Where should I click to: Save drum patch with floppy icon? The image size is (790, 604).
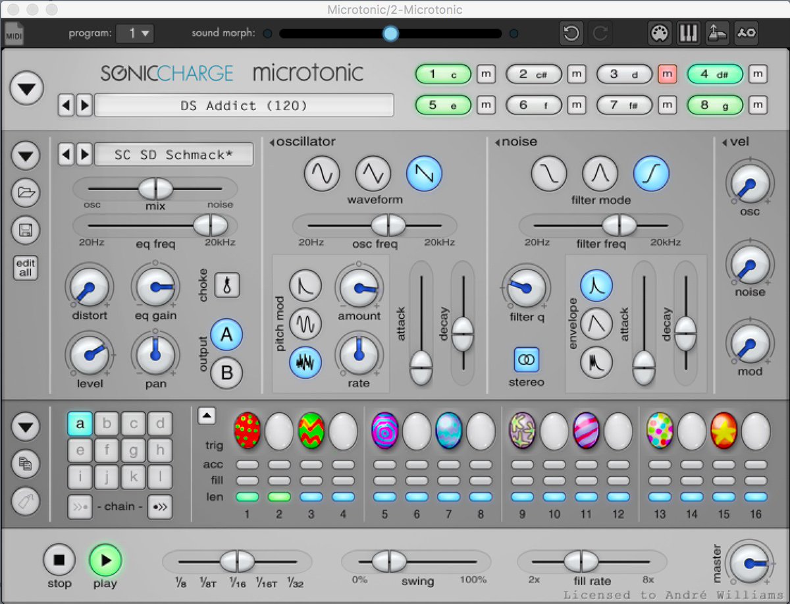point(26,230)
